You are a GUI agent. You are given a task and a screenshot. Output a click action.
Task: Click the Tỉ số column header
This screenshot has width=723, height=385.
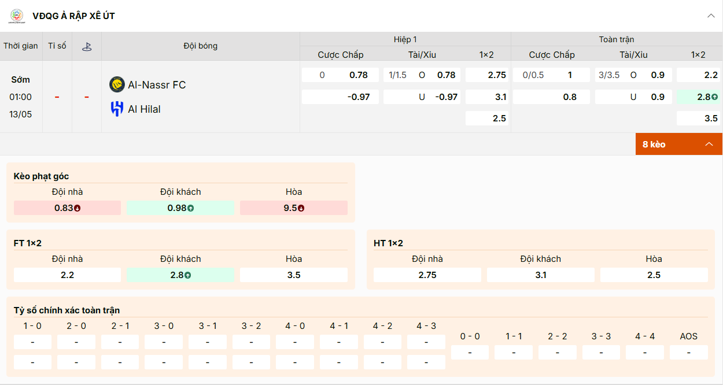coord(57,46)
